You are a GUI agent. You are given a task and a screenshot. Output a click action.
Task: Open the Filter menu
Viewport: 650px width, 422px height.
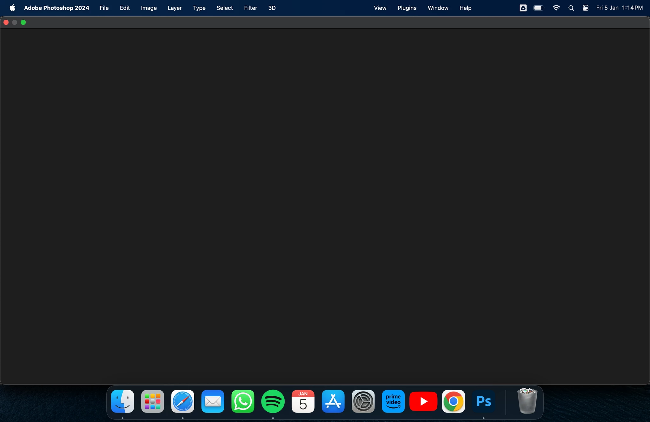click(250, 8)
